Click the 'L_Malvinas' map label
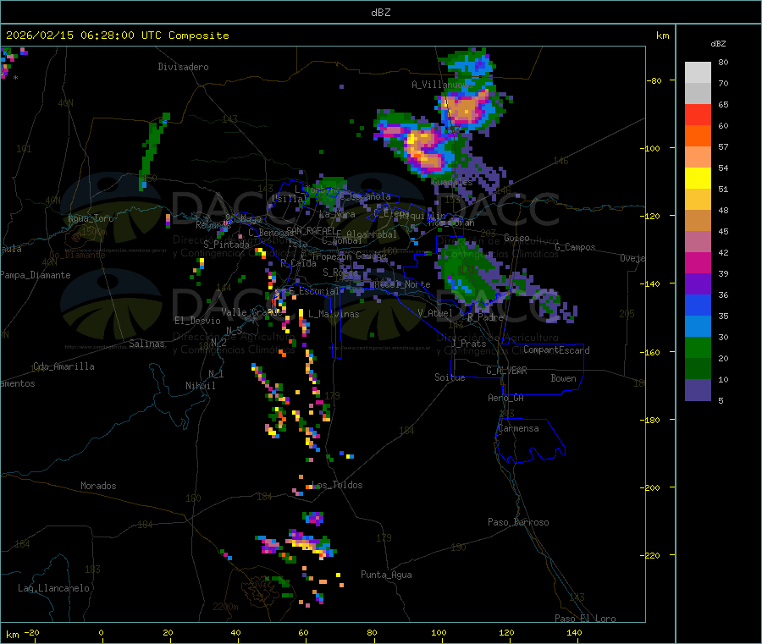The image size is (762, 644). pyautogui.click(x=334, y=314)
